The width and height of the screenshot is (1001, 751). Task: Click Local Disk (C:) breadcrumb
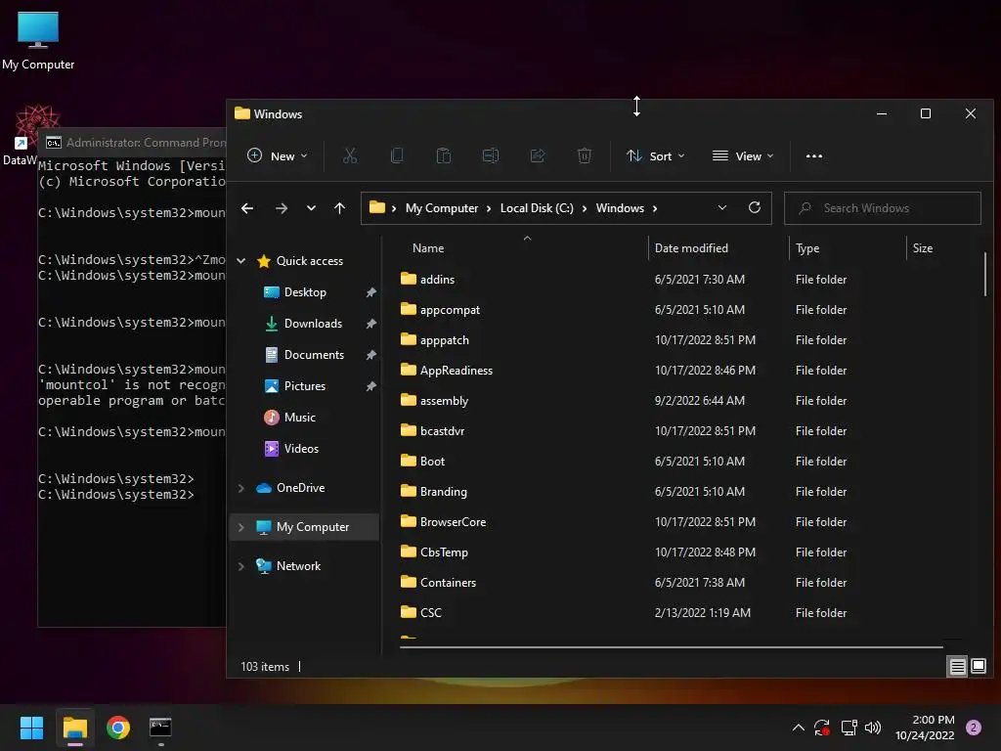pos(537,208)
